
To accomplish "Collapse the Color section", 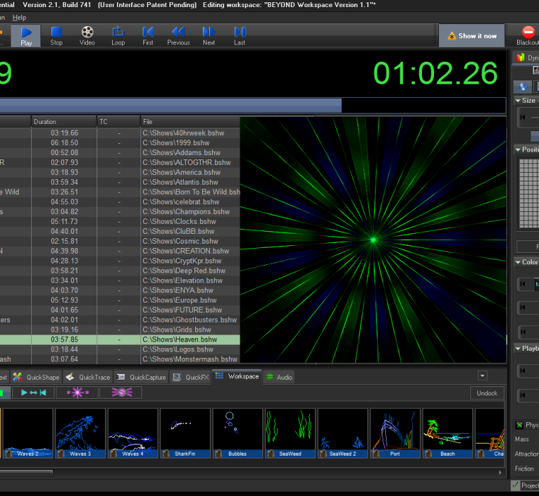I will coord(518,262).
